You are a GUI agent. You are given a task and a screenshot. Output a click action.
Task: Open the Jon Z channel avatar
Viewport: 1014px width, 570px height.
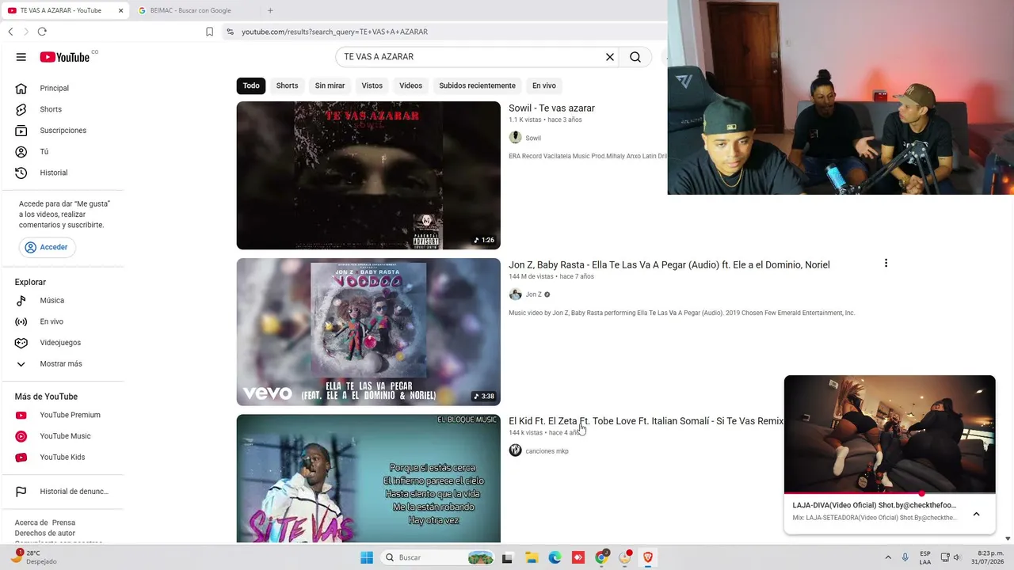(x=515, y=294)
